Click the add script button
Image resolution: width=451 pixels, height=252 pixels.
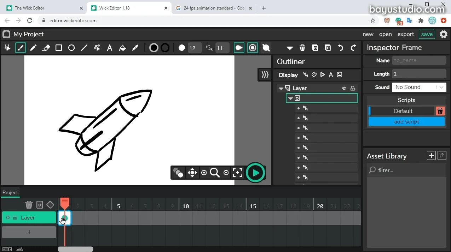(x=406, y=122)
